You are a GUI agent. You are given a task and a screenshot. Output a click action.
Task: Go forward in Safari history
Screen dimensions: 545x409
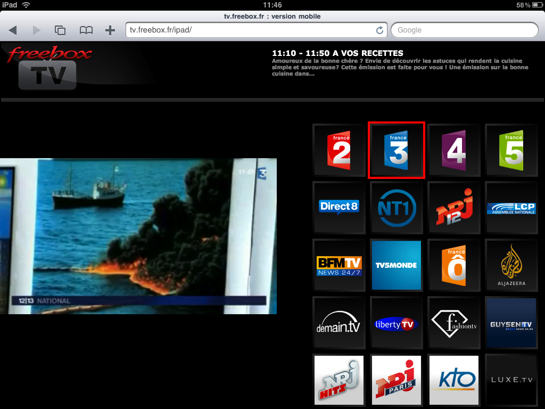tap(37, 30)
